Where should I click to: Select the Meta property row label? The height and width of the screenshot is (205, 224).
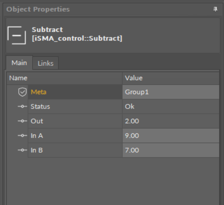coord(75,92)
